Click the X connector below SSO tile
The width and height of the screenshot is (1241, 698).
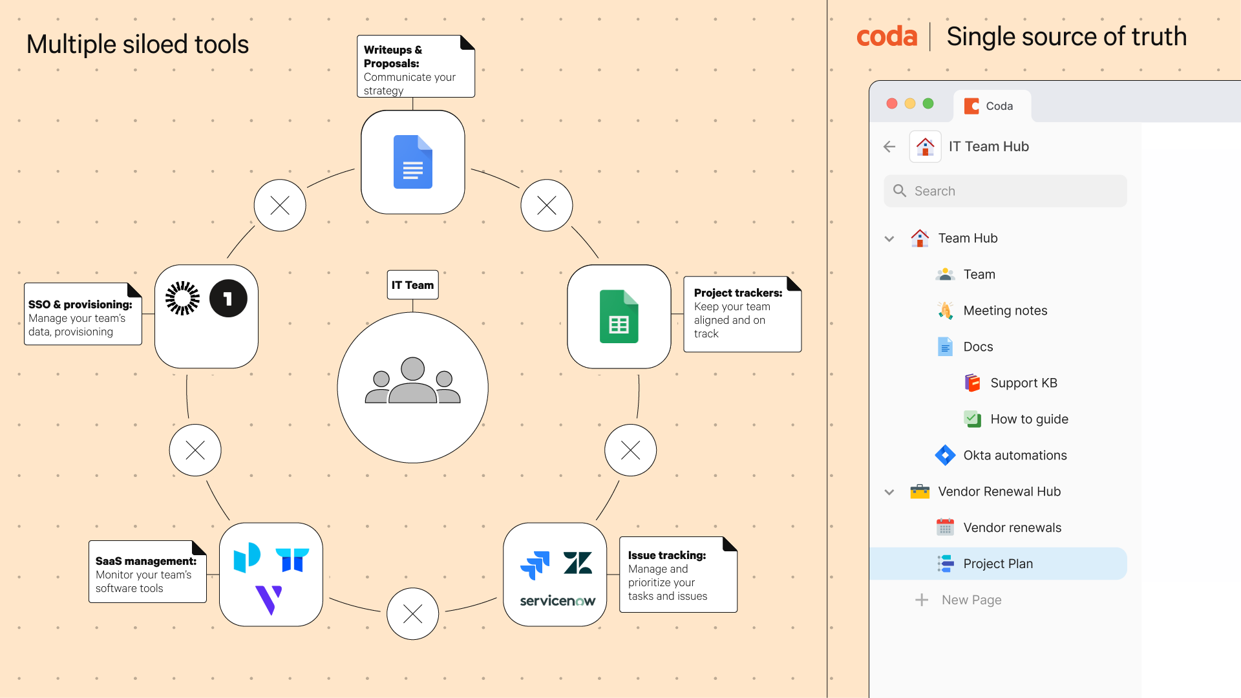tap(195, 450)
